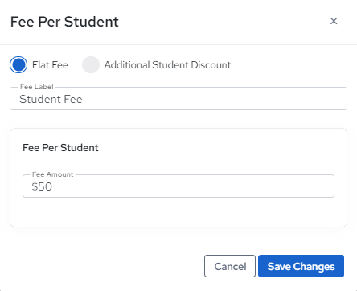Click empty space in the card below Fee Amount
Screen dimensions: 357x291
point(178,211)
